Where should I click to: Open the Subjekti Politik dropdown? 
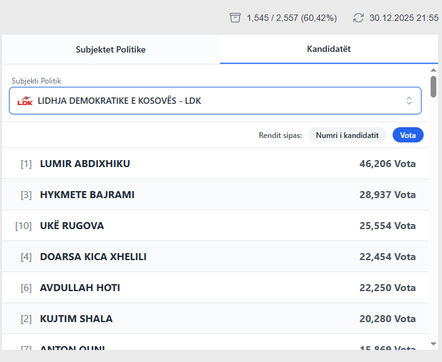pos(215,101)
